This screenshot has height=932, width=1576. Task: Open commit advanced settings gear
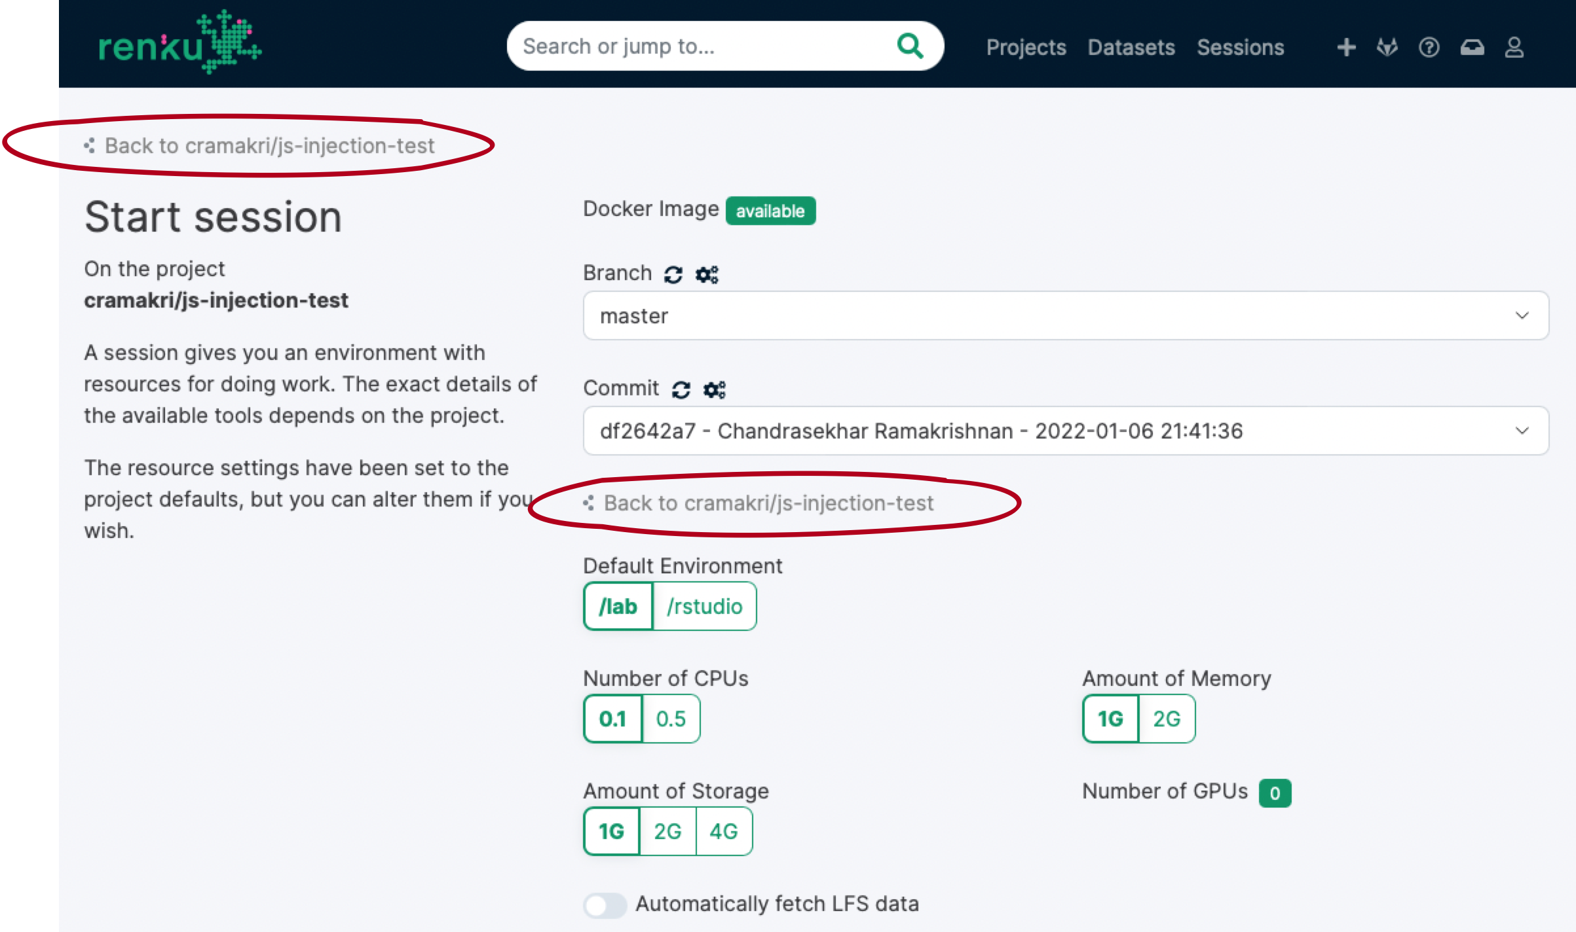tap(715, 388)
